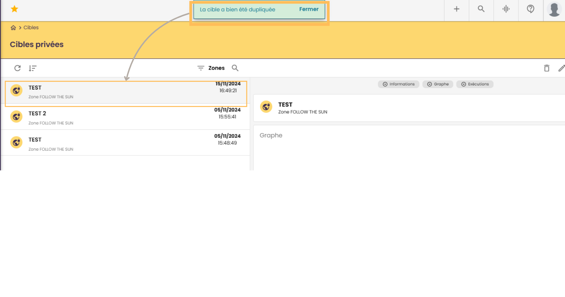Click 'La cible a bien été dupliquée' message
The width and height of the screenshot is (565, 297).
(237, 9)
